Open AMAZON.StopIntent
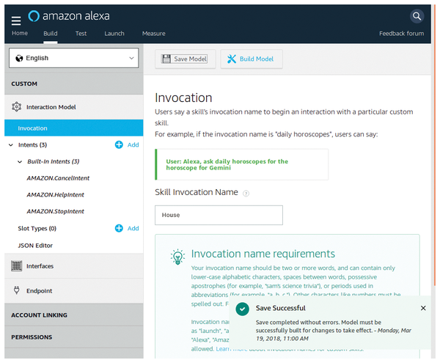Viewport: 440px width, 363px height. 55,211
